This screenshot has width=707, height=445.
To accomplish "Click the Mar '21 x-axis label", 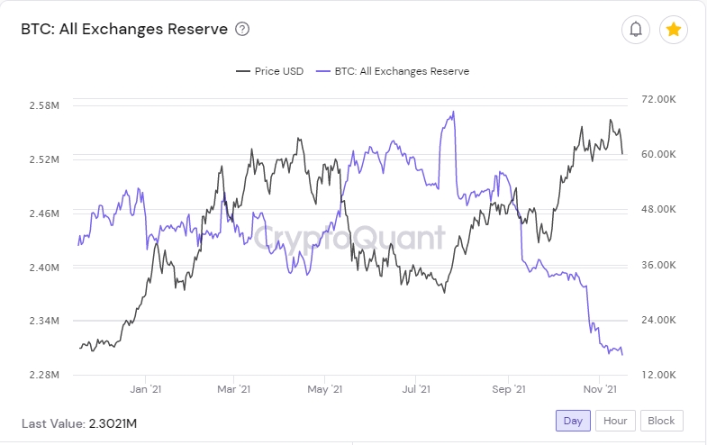I will (233, 389).
